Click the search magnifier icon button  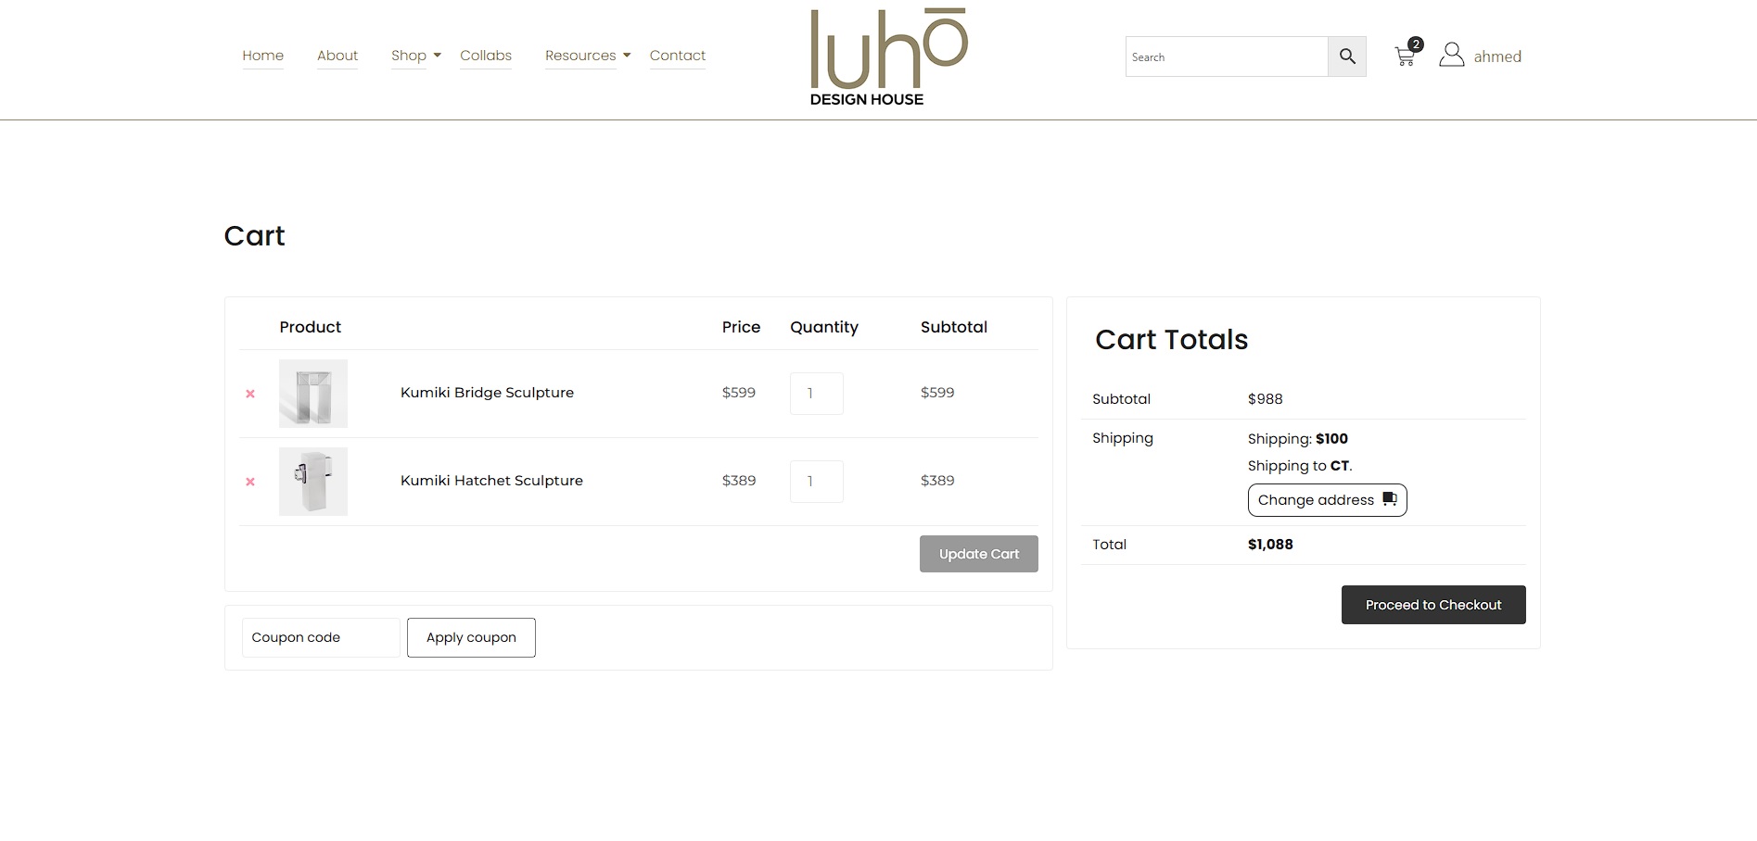coord(1347,56)
